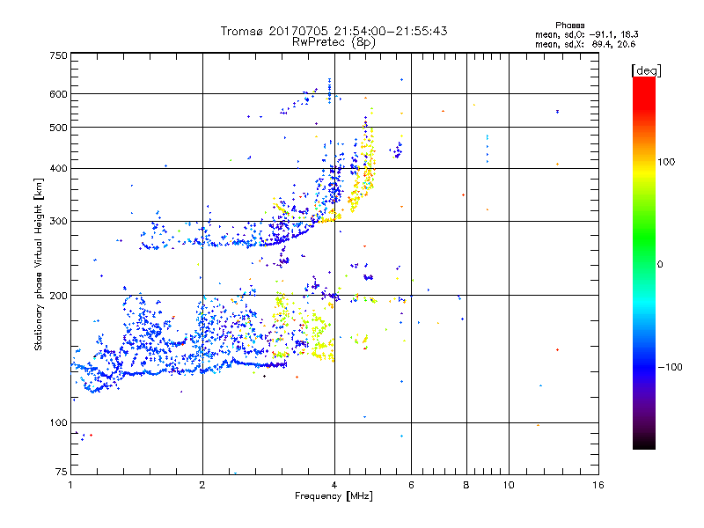The height and width of the screenshot is (528, 704).
Task: Click the x-axis tick label '8'
Action: [x=466, y=485]
